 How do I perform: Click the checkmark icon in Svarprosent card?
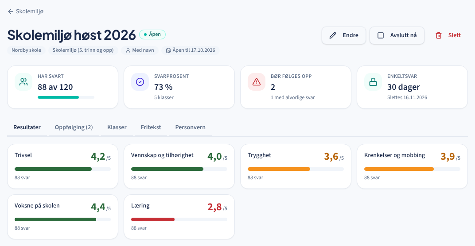tap(140, 82)
